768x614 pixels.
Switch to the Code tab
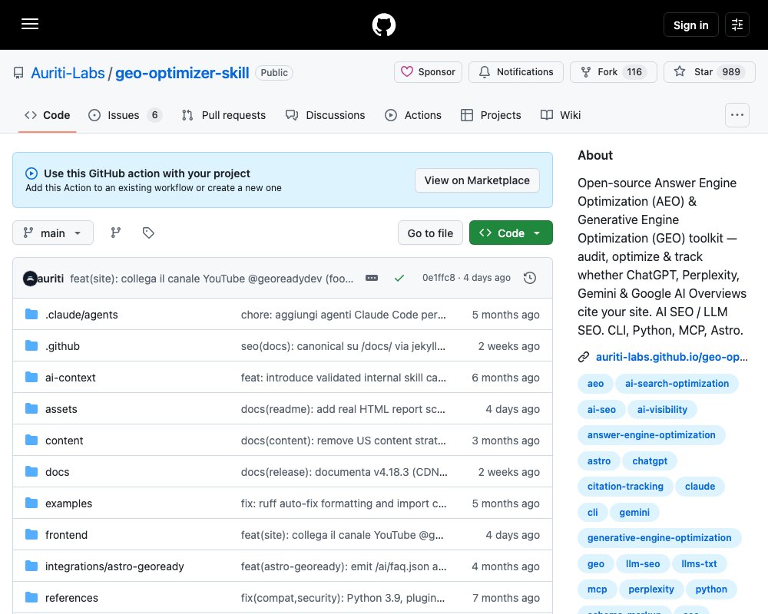47,115
